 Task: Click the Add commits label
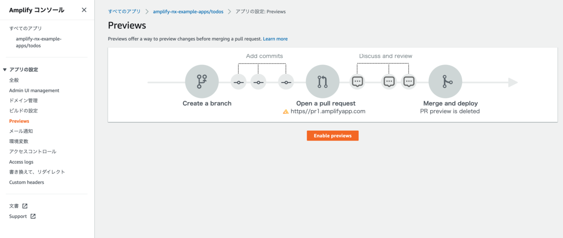(x=265, y=56)
